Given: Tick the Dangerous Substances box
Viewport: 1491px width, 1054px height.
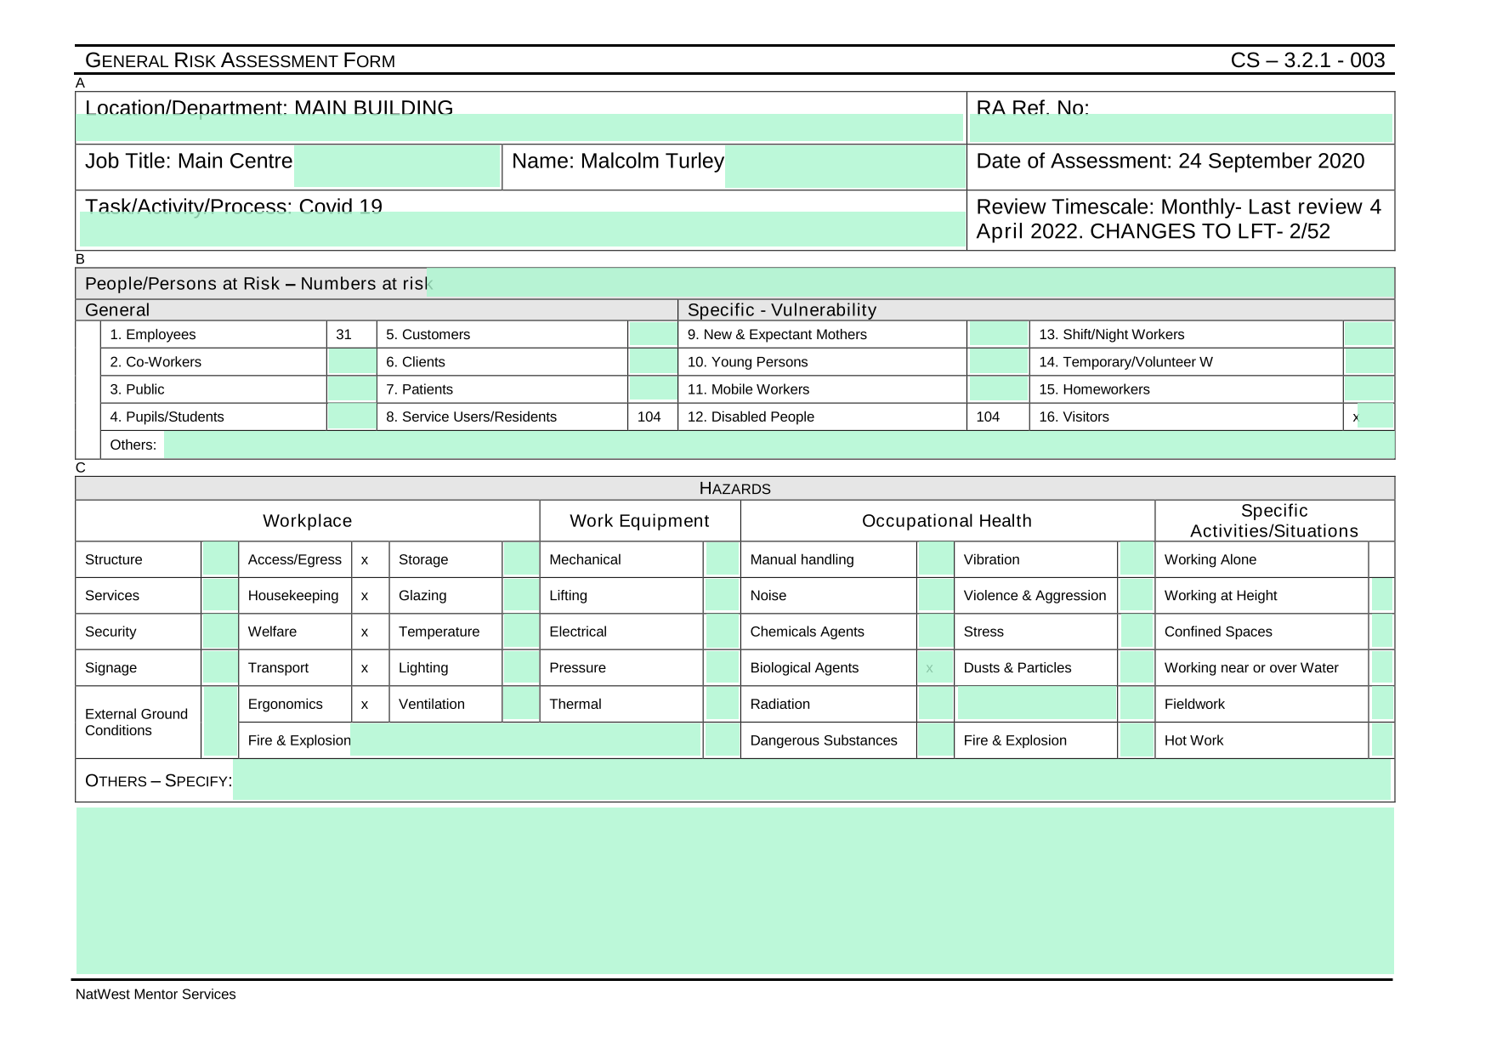Looking at the screenshot, I should 936,739.
